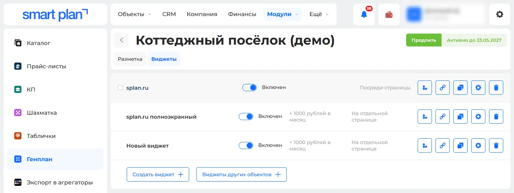Click the Новый виджет name
The image size is (514, 193).
147,146
